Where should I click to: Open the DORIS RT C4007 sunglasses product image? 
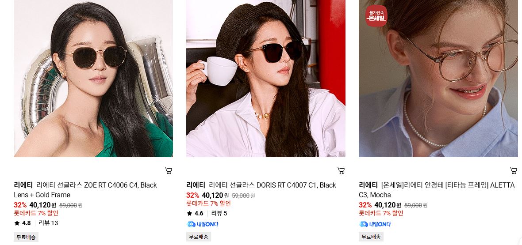tap(266, 79)
